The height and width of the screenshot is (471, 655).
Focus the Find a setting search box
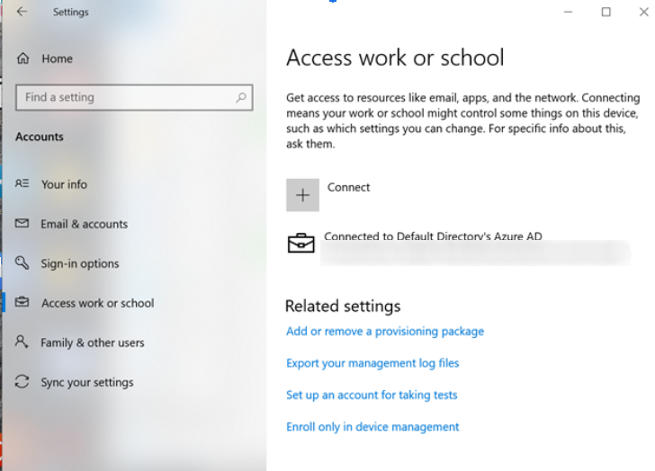point(126,97)
